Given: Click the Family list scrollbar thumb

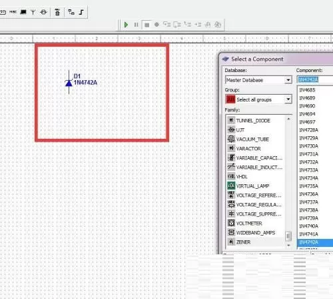Looking at the screenshot, I should 288,236.
